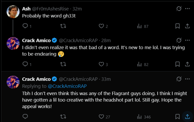The width and height of the screenshot is (194, 122).
Task: Open more options on Ash's tweet
Action: (x=187, y=9)
